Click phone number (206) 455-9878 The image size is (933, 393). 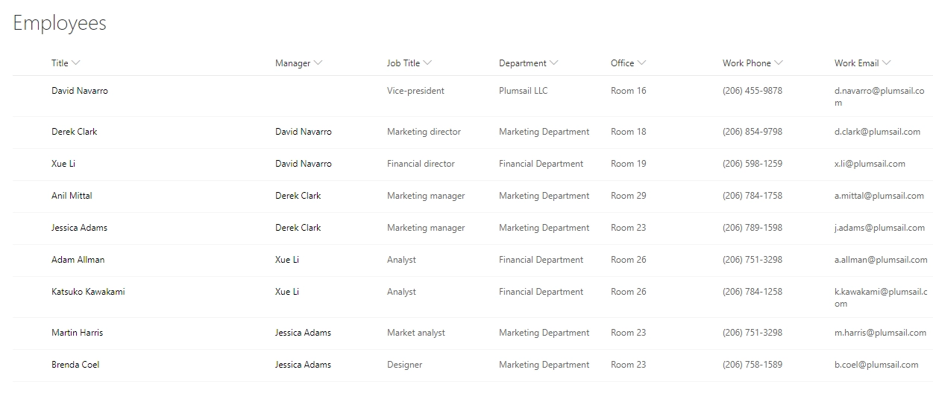753,91
